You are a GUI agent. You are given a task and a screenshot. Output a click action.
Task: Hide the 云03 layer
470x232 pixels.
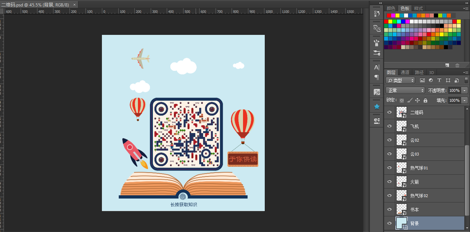click(x=389, y=154)
